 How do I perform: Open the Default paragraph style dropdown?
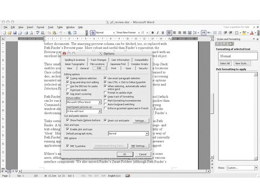coord(147,134)
